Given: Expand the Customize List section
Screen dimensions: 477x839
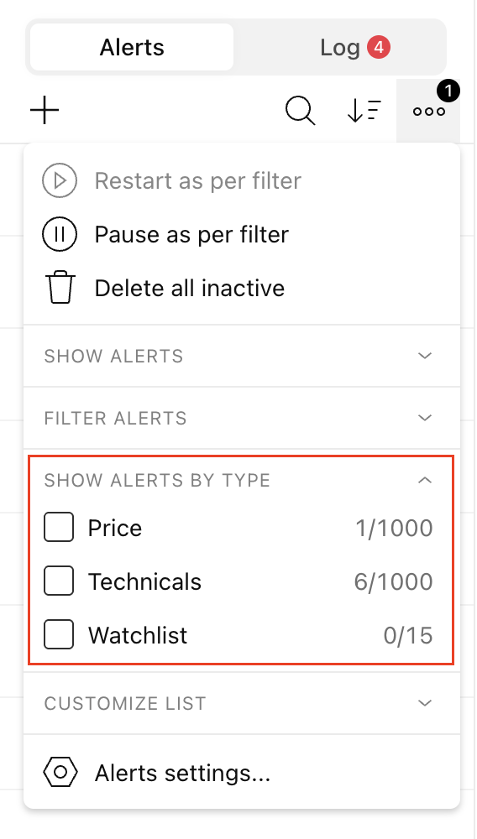Looking at the screenshot, I should 242,702.
